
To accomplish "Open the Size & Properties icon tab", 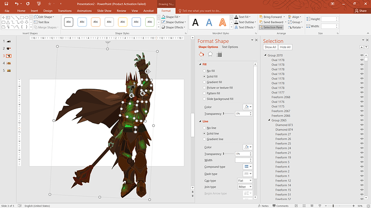I will coord(219,55).
